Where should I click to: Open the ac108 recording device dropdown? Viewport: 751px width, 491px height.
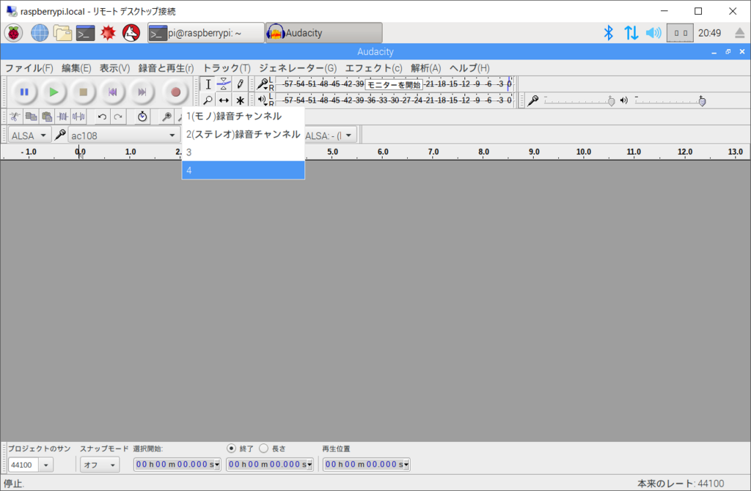coord(124,136)
